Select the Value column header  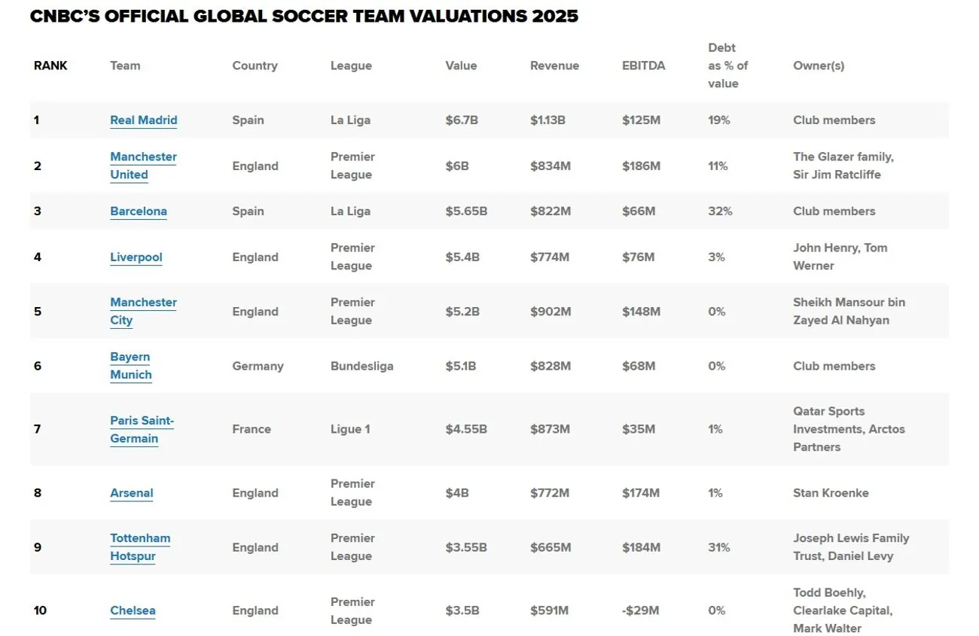tap(461, 65)
